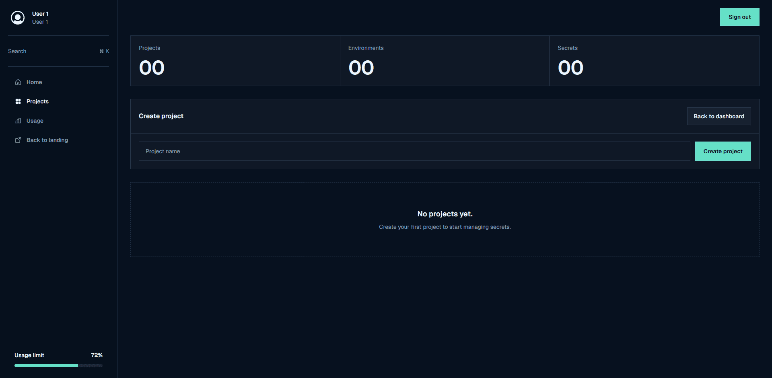Click the Projects count card

(235, 61)
